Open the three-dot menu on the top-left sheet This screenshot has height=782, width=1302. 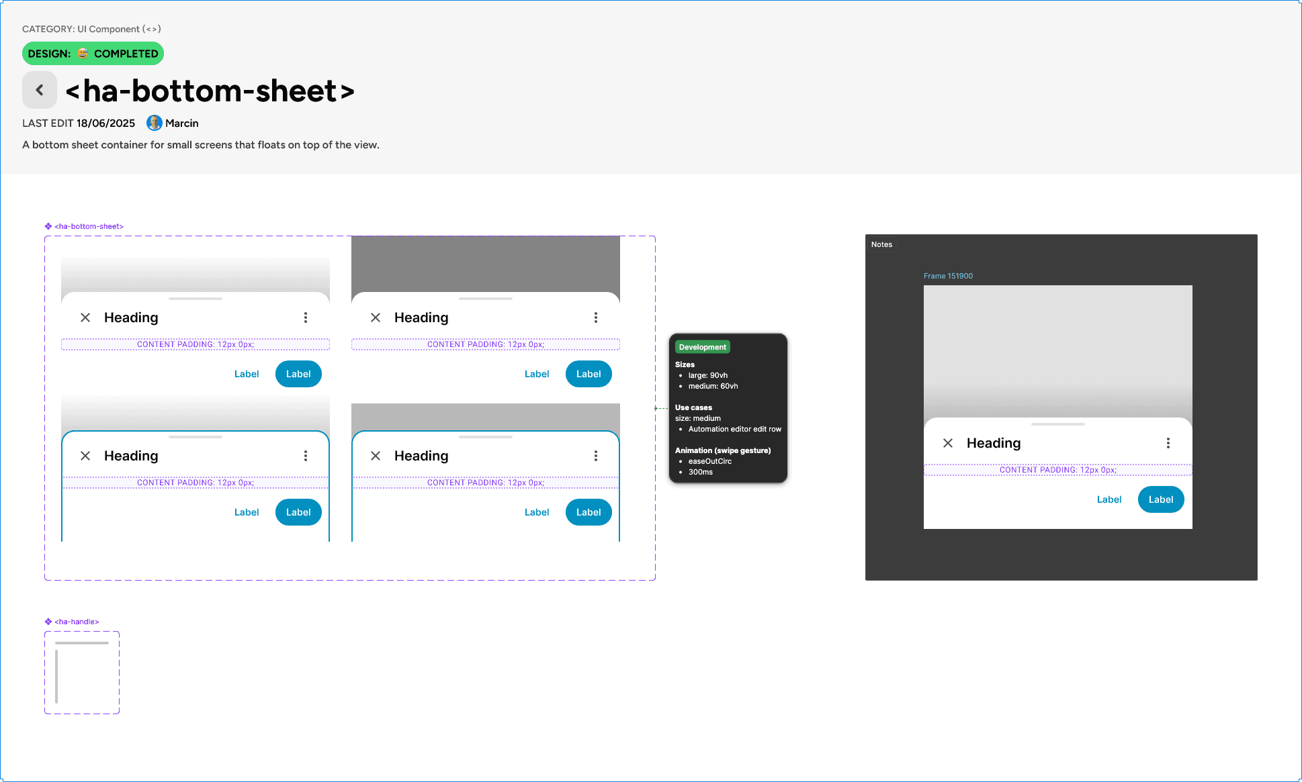coord(306,317)
